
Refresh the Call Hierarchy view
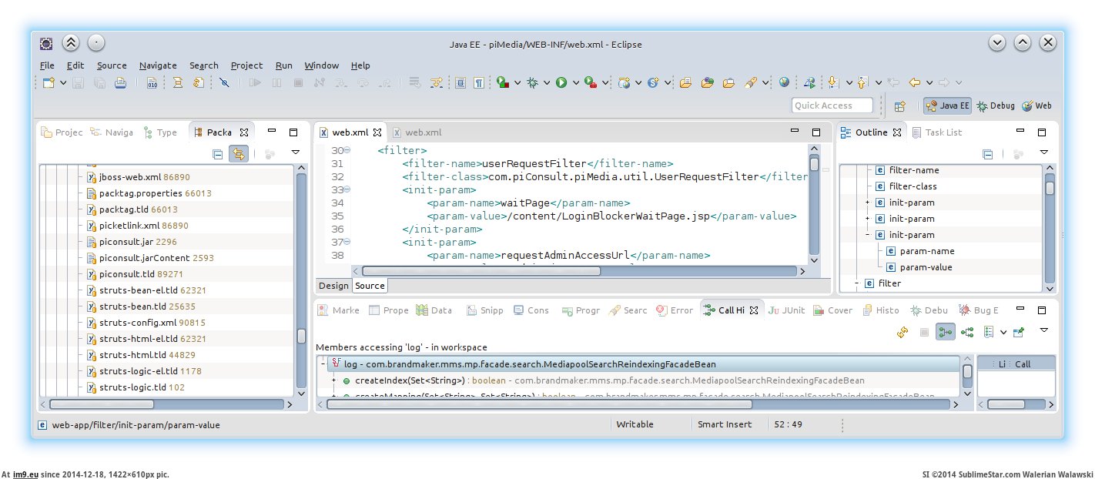click(902, 332)
